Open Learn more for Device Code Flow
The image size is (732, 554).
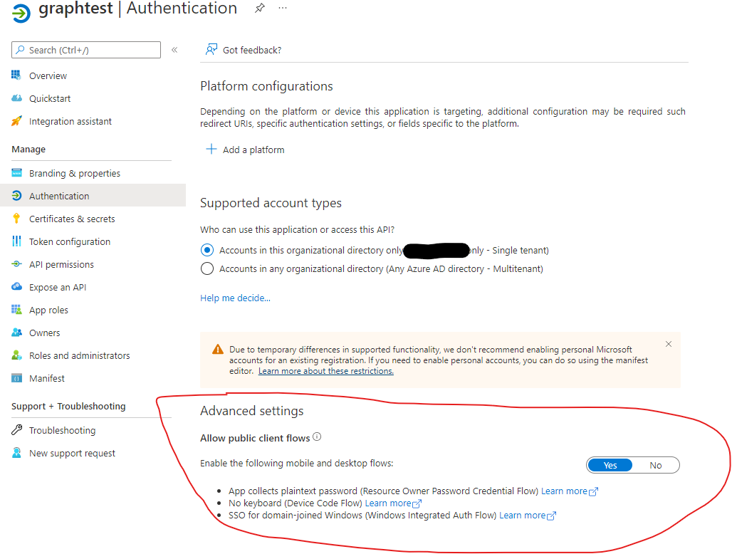pos(393,503)
